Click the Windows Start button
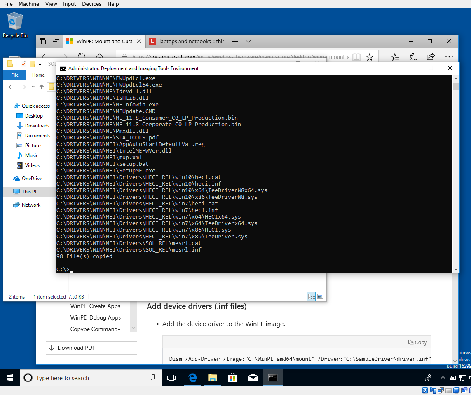The image size is (471, 395). pyautogui.click(x=9, y=378)
